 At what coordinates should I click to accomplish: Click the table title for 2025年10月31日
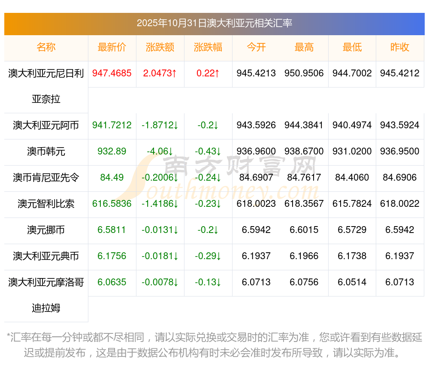[x=214, y=23]
